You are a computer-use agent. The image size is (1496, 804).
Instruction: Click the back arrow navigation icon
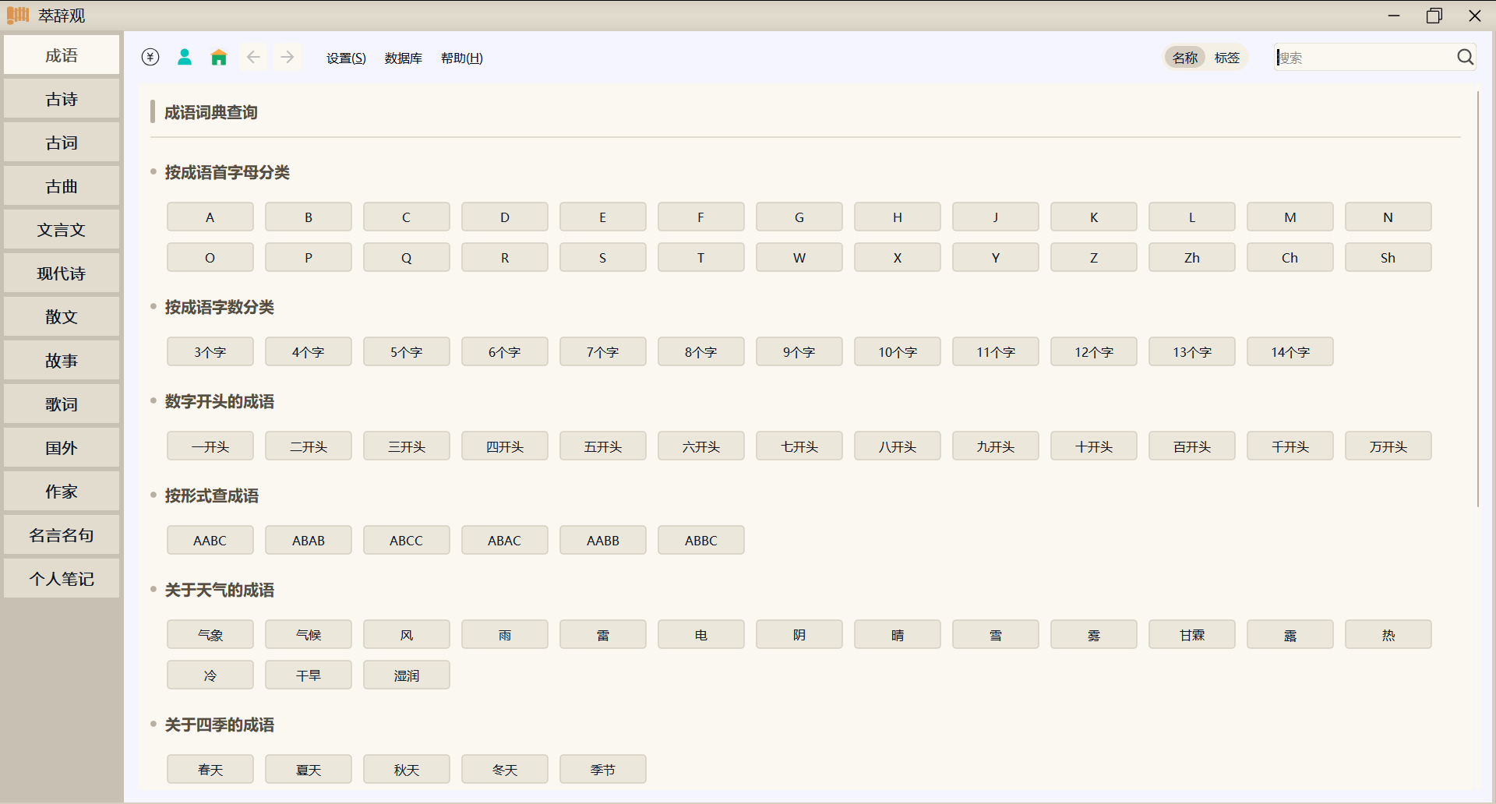[x=253, y=57]
